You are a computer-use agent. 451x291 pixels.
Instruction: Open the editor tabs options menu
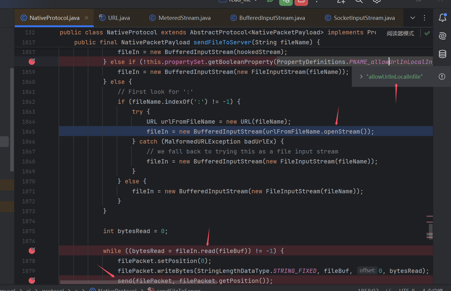[424, 18]
